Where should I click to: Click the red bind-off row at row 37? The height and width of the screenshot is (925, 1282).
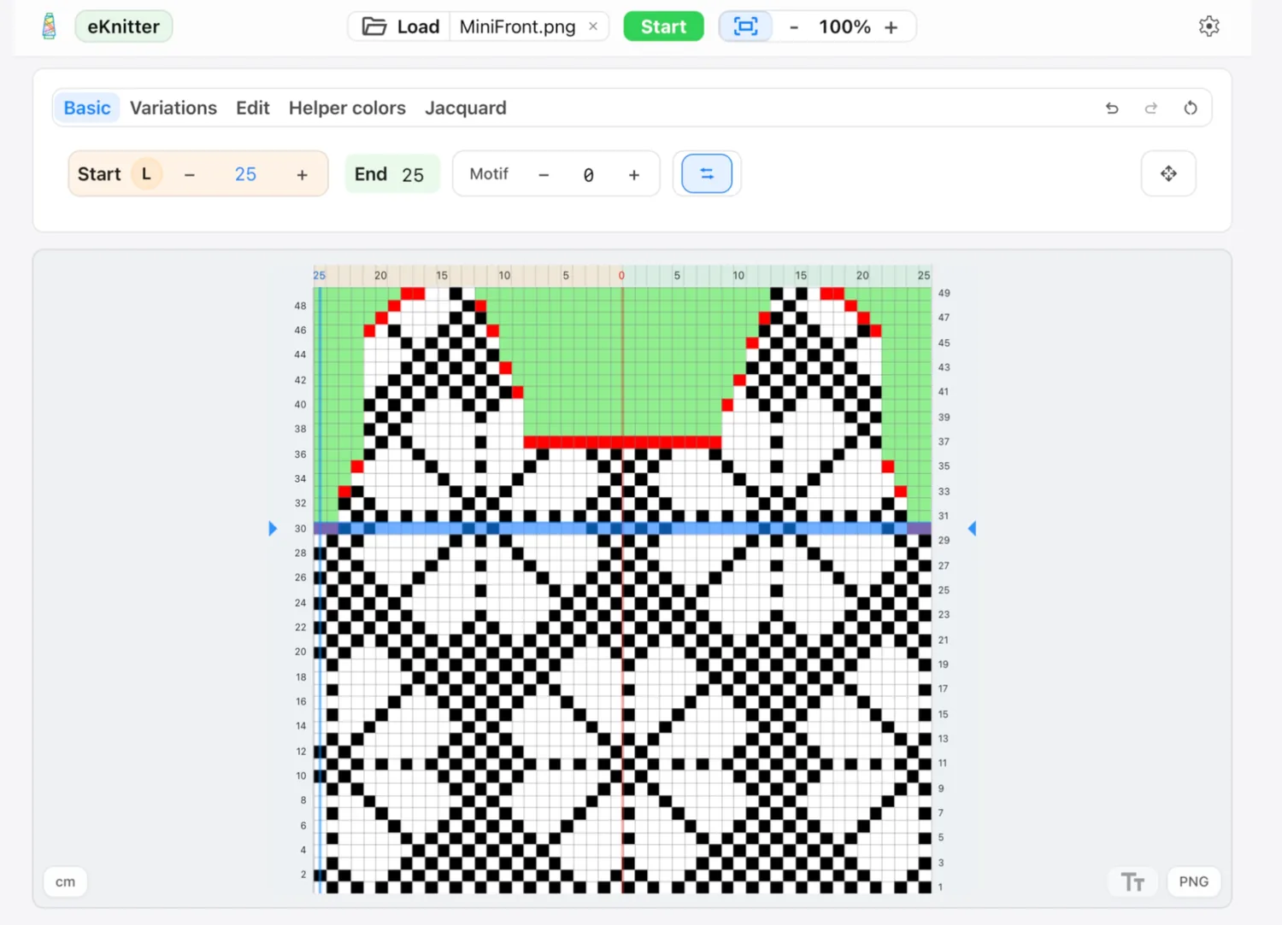[x=622, y=442]
